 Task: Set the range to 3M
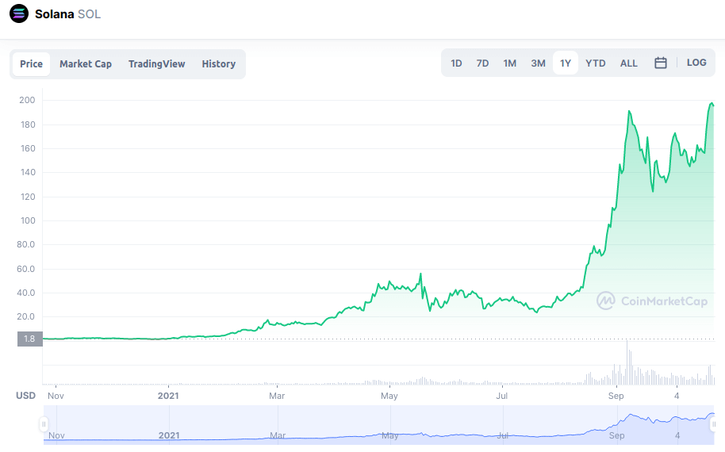pyautogui.click(x=538, y=63)
